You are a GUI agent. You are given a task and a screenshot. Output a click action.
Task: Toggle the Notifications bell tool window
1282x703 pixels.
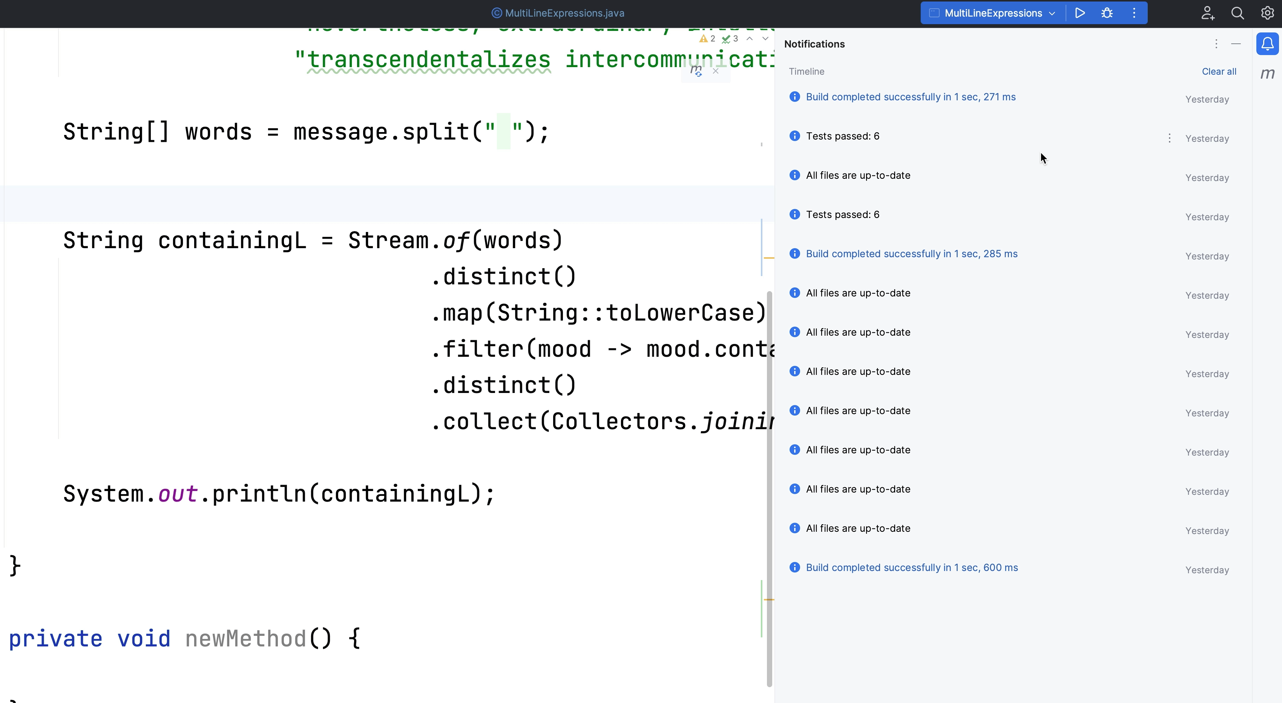pyautogui.click(x=1267, y=44)
